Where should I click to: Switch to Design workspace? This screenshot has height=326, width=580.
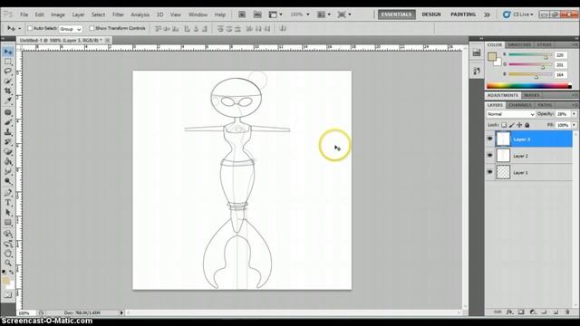pyautogui.click(x=431, y=14)
